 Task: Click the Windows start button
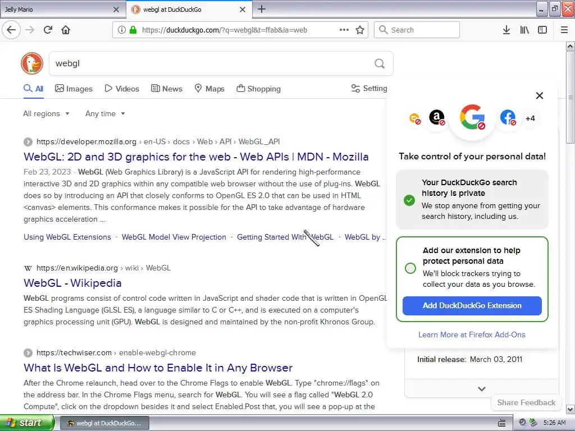point(27,423)
